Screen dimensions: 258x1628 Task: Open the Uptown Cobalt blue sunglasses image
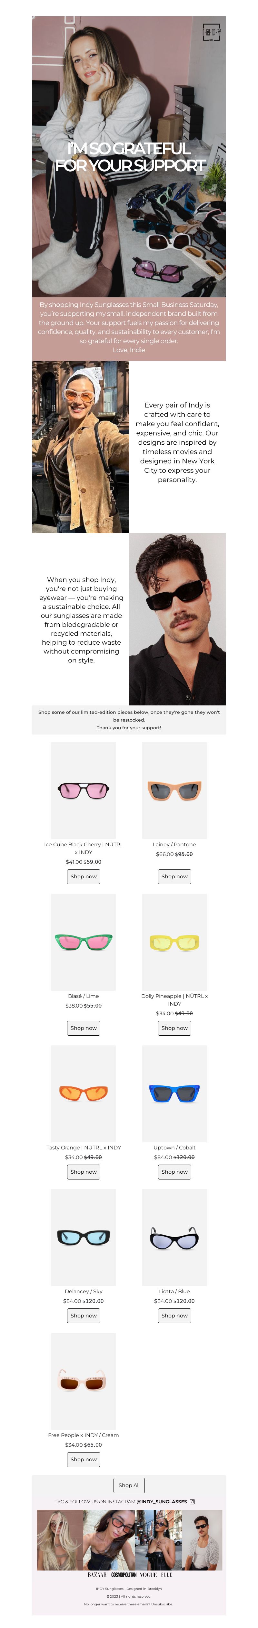(x=174, y=1093)
